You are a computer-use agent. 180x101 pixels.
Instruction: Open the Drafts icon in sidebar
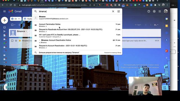pyautogui.click(x=4, y=35)
